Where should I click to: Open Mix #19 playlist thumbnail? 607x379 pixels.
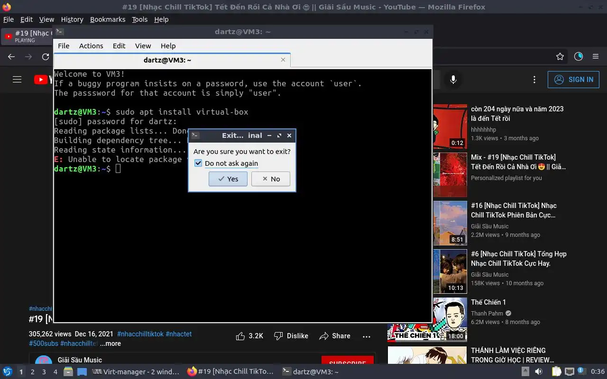click(x=450, y=174)
